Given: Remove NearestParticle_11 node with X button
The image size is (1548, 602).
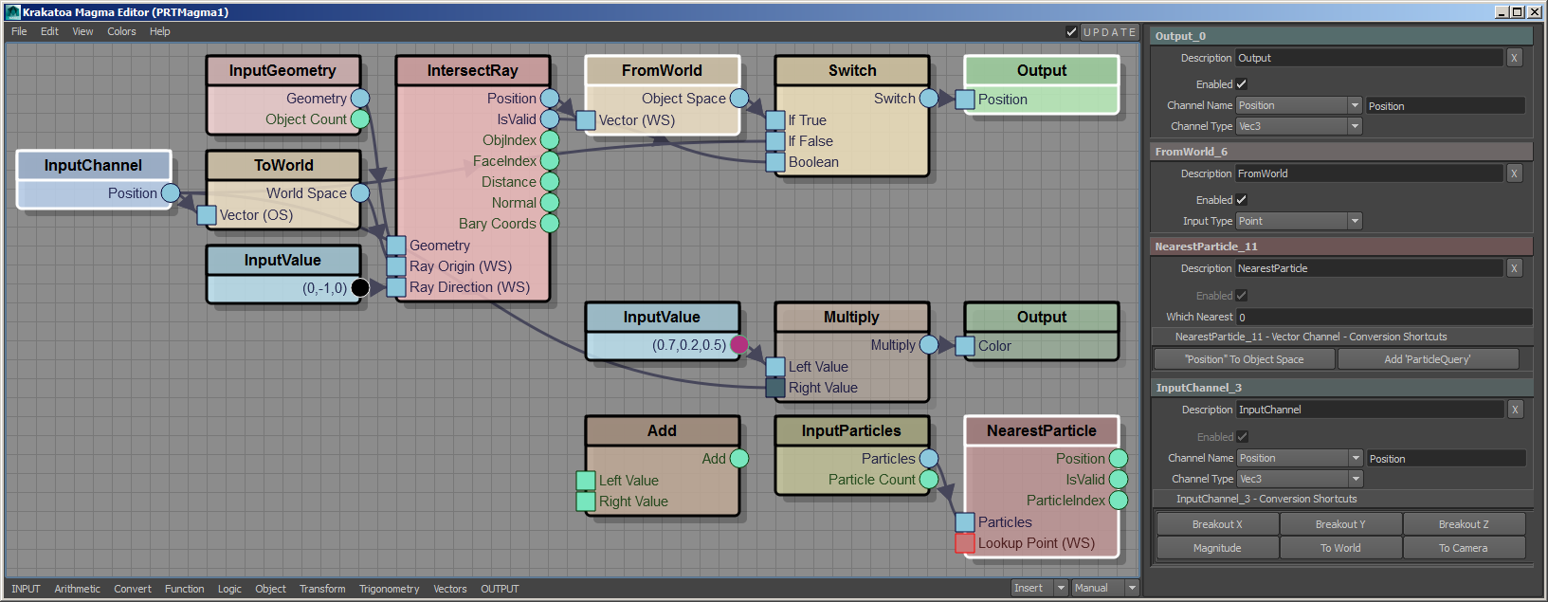Looking at the screenshot, I should click(1514, 268).
